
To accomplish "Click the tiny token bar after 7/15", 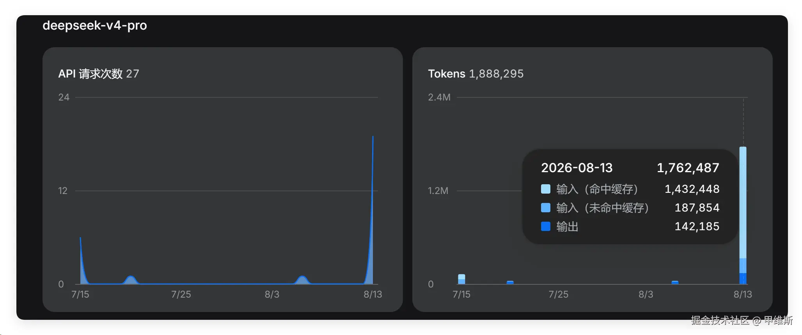I will pyautogui.click(x=510, y=282).
